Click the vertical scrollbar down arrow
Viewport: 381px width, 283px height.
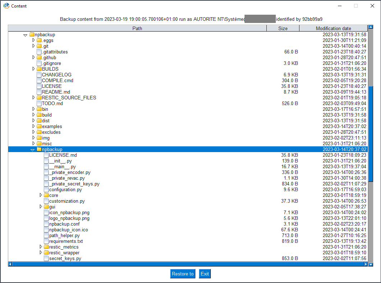[x=371, y=264]
